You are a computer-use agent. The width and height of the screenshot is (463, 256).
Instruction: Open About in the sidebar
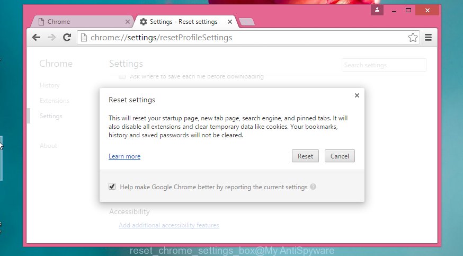coord(48,146)
